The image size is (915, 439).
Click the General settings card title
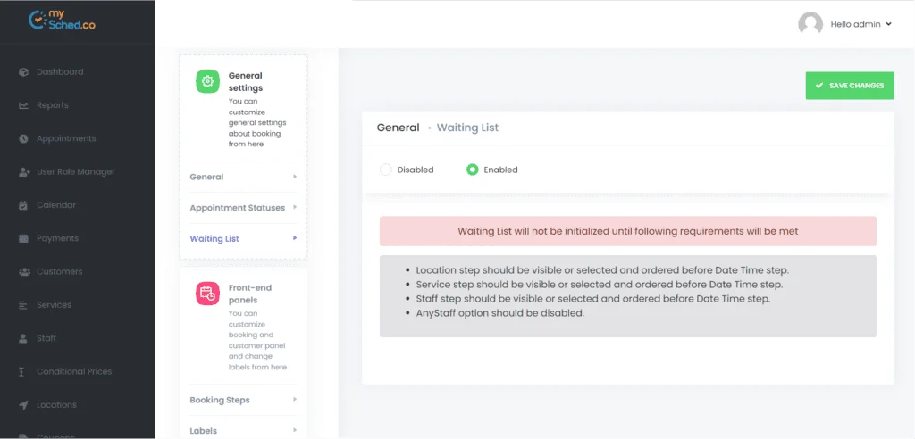click(x=246, y=81)
